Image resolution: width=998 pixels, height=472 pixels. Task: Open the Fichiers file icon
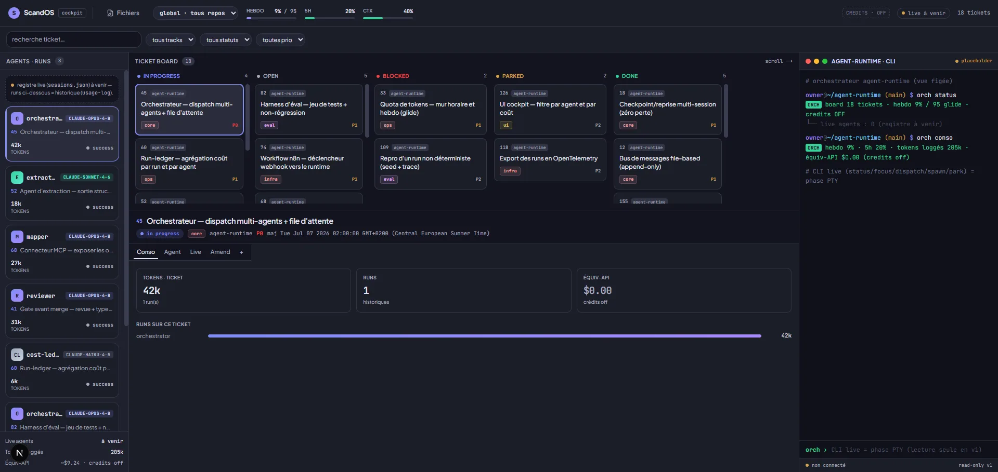point(110,13)
